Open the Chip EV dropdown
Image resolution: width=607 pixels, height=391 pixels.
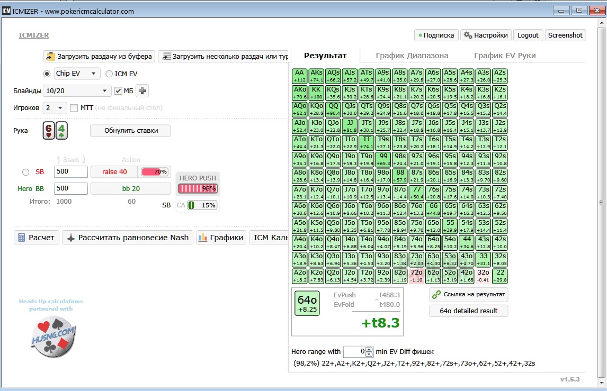(x=77, y=74)
